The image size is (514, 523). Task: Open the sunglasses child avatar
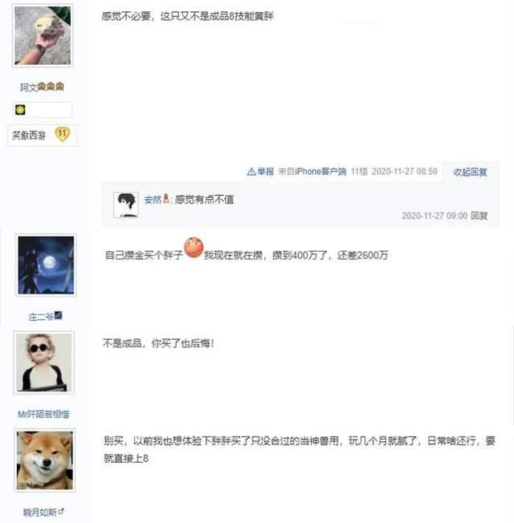click(x=44, y=363)
